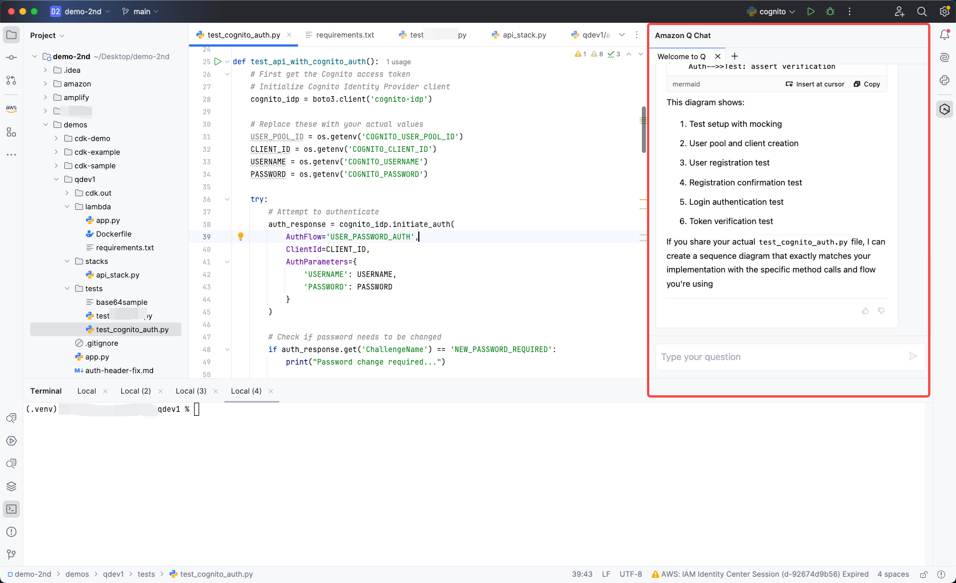Open the Commit tool window icon
The image size is (956, 583).
tap(11, 57)
